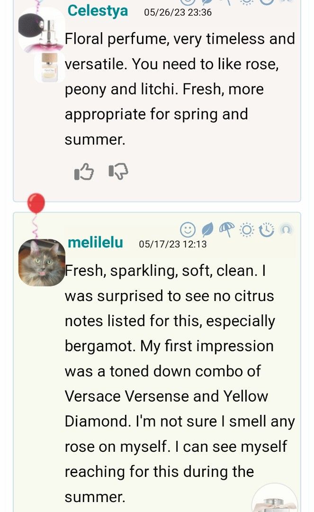Click smiley face icon on melilelu's review
Viewport: 314px width, 512px height.
pyautogui.click(x=188, y=230)
